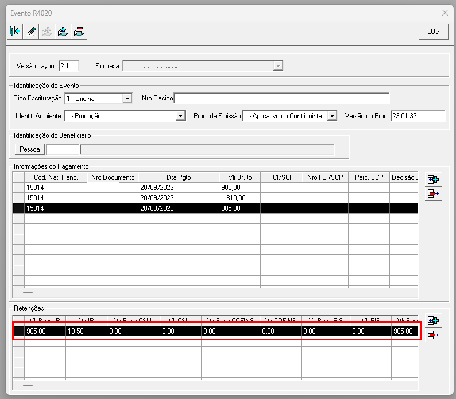Click the exit door icon in toolbar
Viewport: 456px width, 399px height.
[14, 31]
